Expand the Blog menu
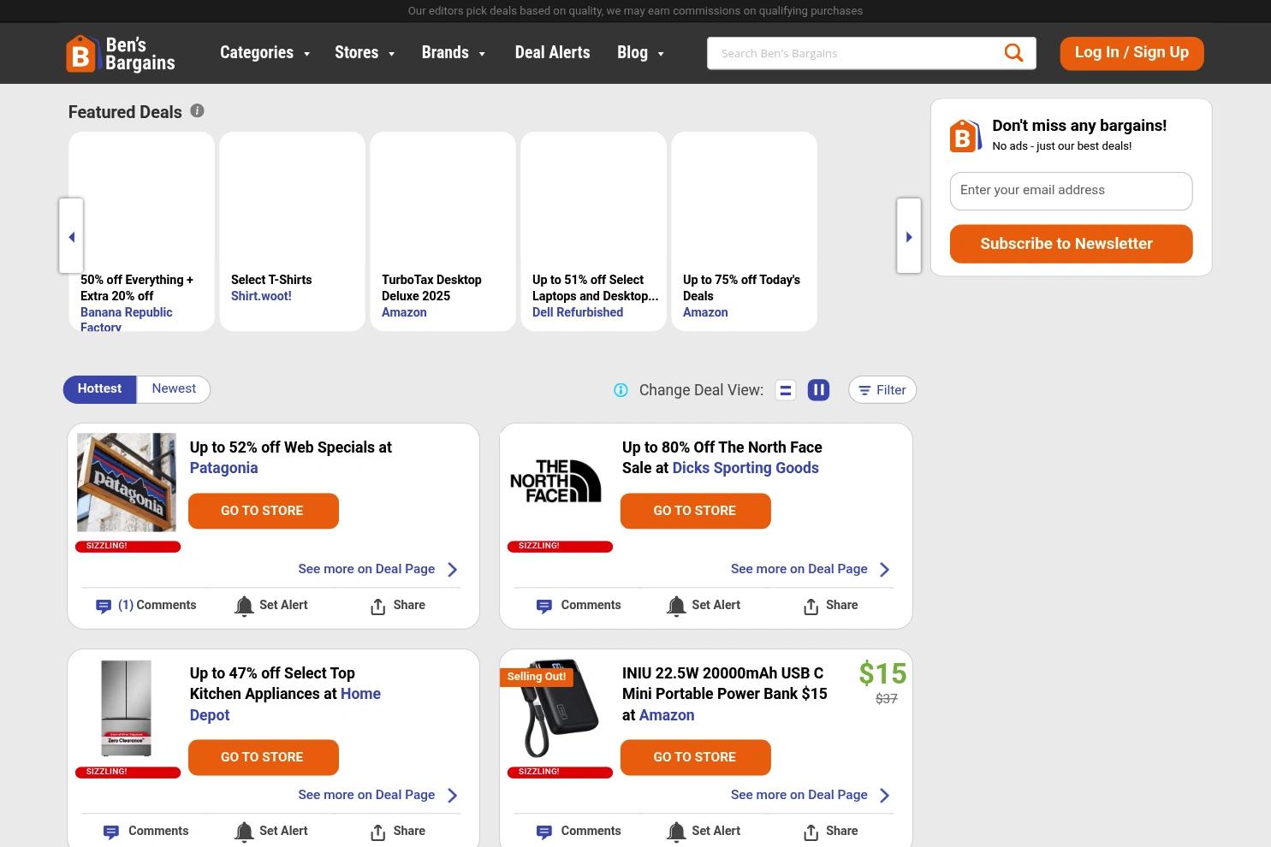The height and width of the screenshot is (847, 1271). [640, 53]
